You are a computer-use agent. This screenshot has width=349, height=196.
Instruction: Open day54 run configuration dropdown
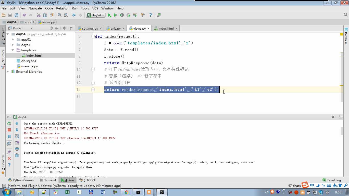click(x=96, y=15)
